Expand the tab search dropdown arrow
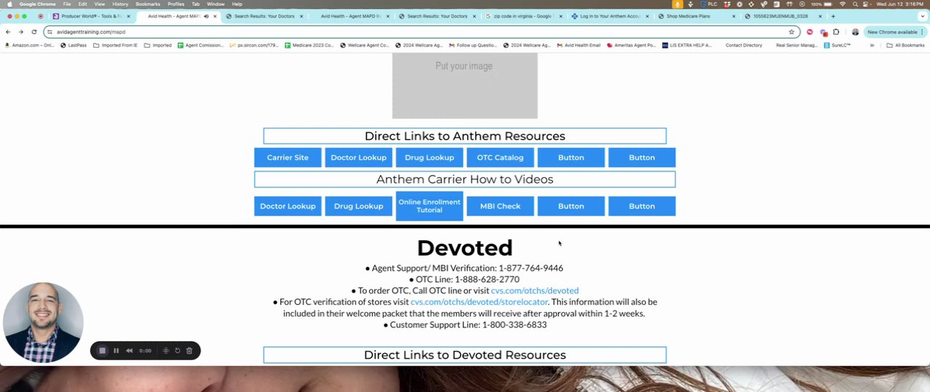Screen dimensions: 930x392 pyautogui.click(x=921, y=16)
